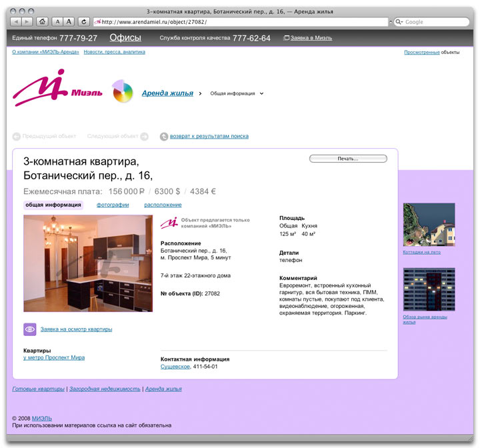Go to the browser home page icon
Image resolution: width=480 pixels, height=448 pixels.
43,21
